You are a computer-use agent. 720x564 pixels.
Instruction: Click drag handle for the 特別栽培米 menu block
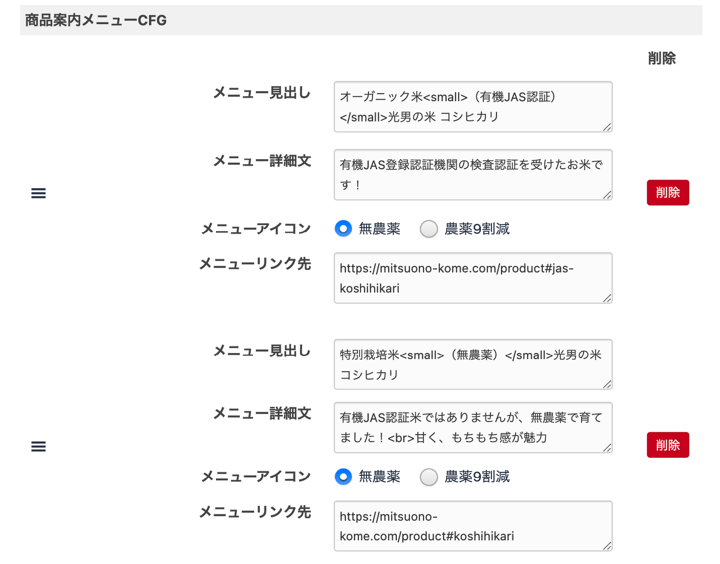[38, 446]
